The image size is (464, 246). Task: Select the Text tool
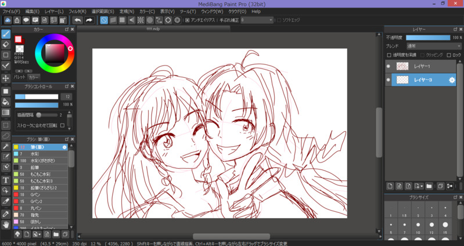pos(6,180)
